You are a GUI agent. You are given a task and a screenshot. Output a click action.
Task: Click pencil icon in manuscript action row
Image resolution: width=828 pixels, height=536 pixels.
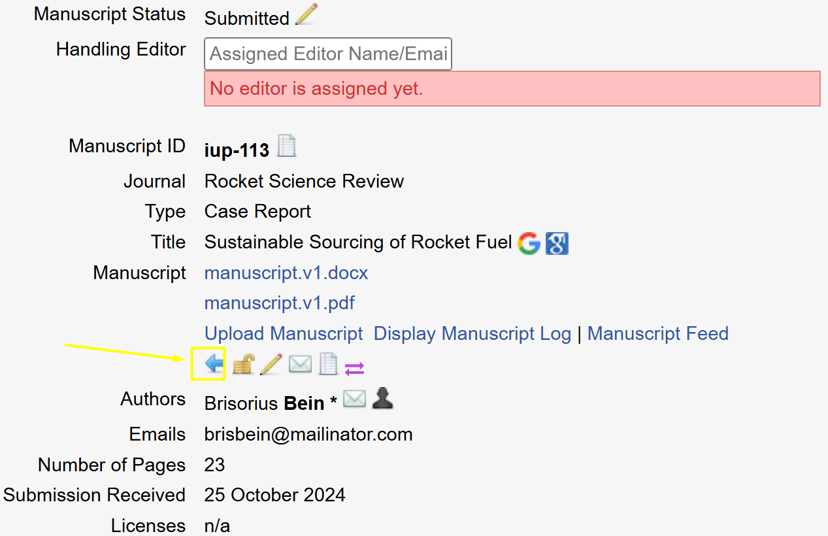[271, 365]
